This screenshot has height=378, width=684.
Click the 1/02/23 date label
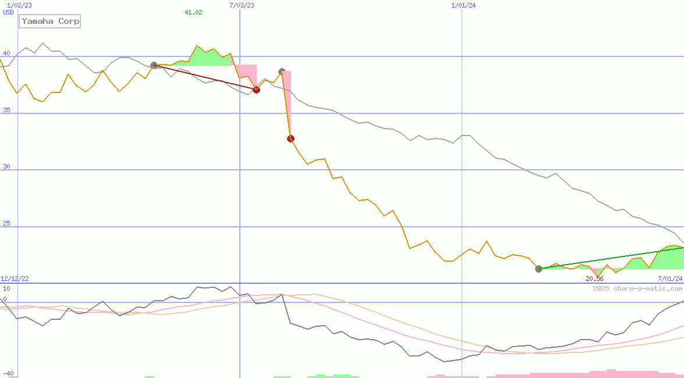click(x=19, y=5)
